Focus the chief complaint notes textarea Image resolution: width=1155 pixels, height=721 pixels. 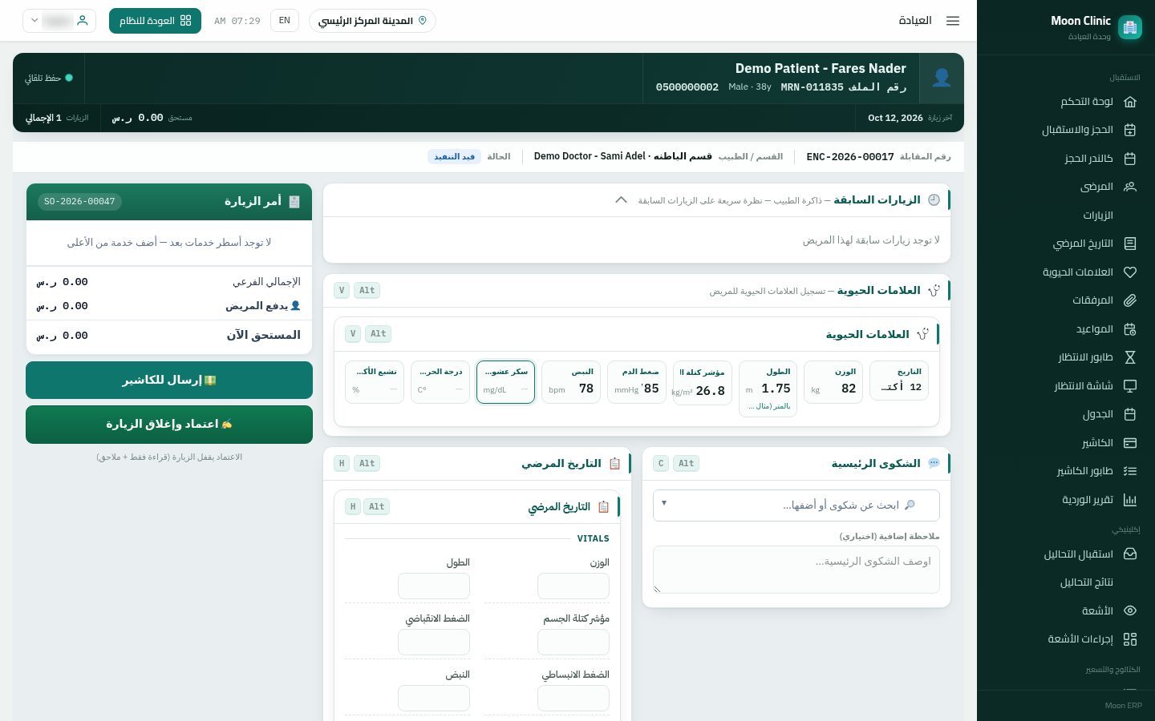pos(796,570)
